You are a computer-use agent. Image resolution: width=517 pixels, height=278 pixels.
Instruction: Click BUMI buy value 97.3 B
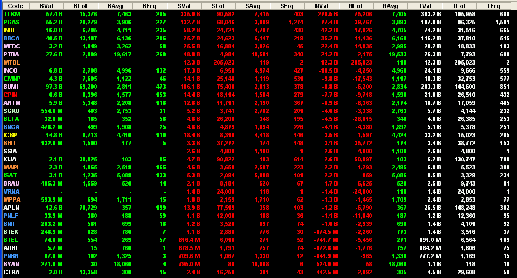pos(54,87)
